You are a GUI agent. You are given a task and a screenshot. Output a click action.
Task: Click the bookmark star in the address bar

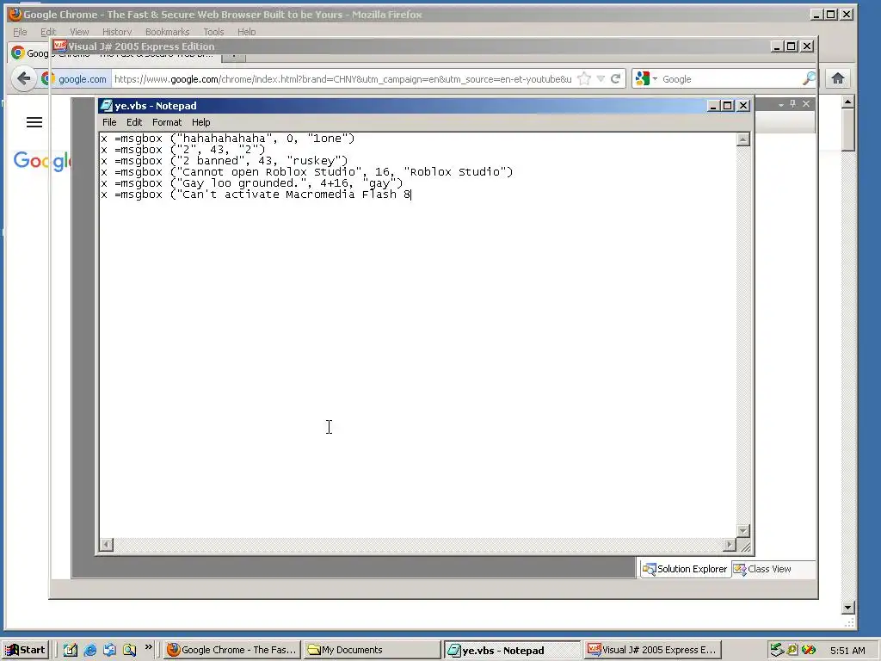[584, 78]
